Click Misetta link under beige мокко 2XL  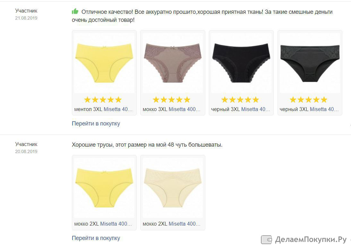(184, 224)
